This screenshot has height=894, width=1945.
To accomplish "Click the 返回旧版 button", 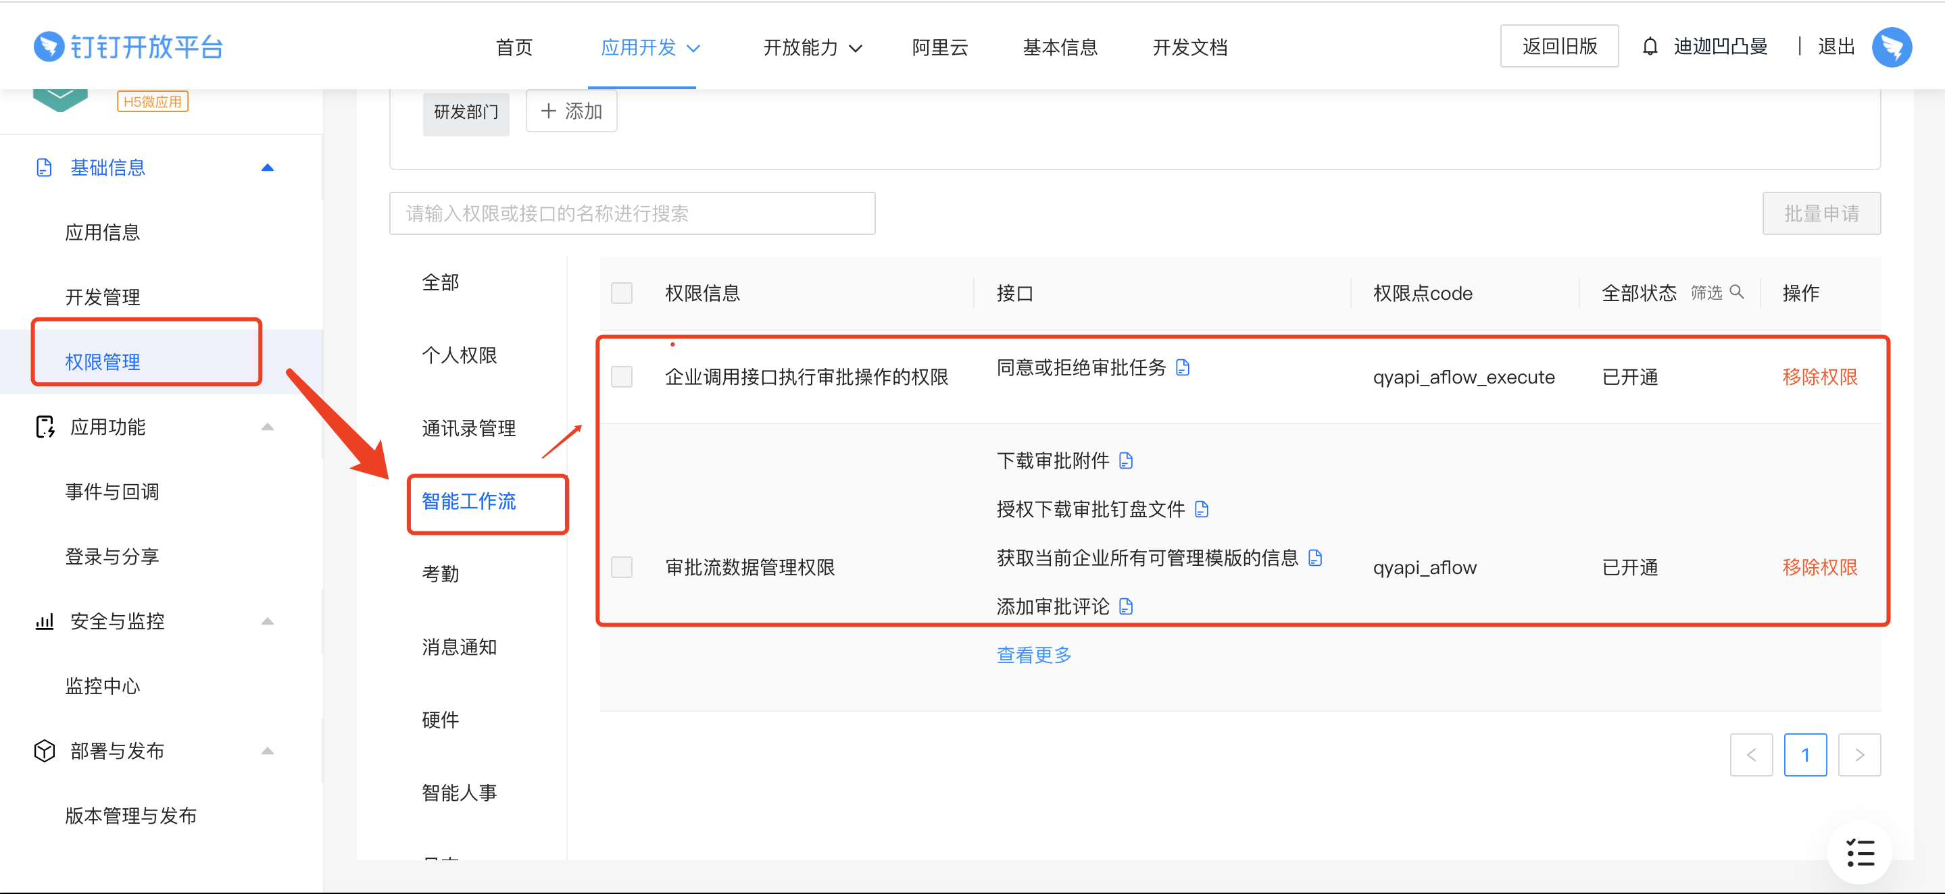I will (x=1558, y=47).
